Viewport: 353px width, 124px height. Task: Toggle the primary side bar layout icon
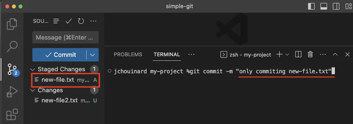(311, 6)
